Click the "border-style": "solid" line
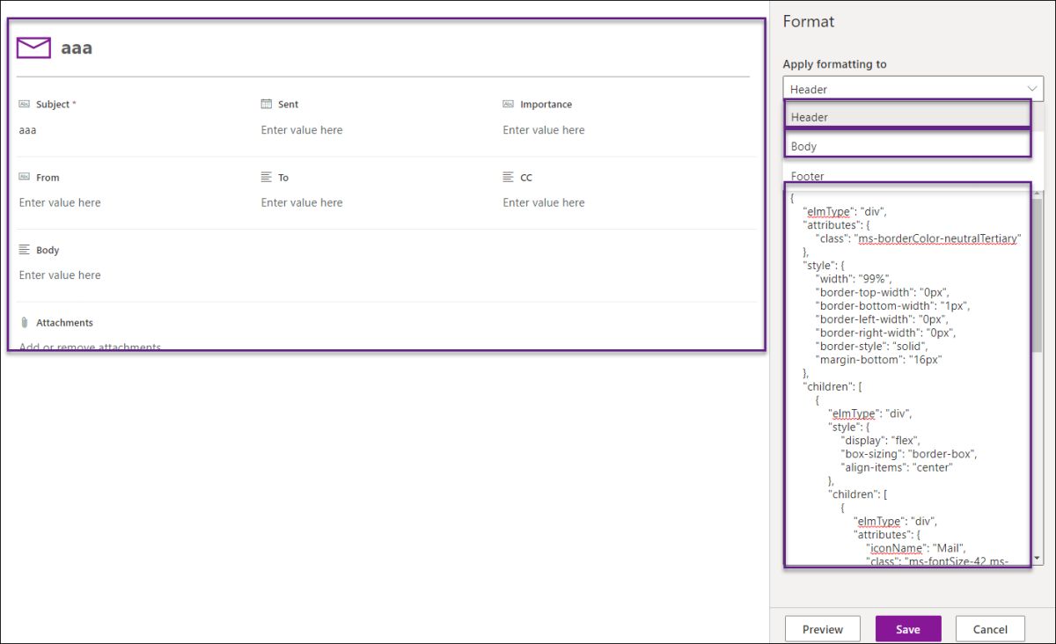The image size is (1056, 644). [x=872, y=346]
